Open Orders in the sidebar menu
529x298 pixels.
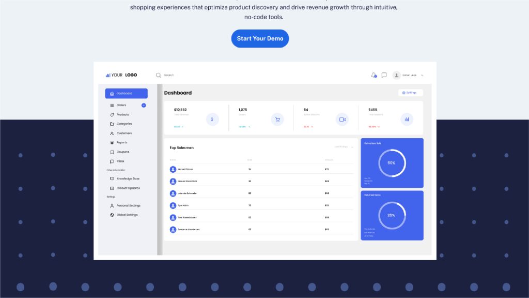(121, 105)
